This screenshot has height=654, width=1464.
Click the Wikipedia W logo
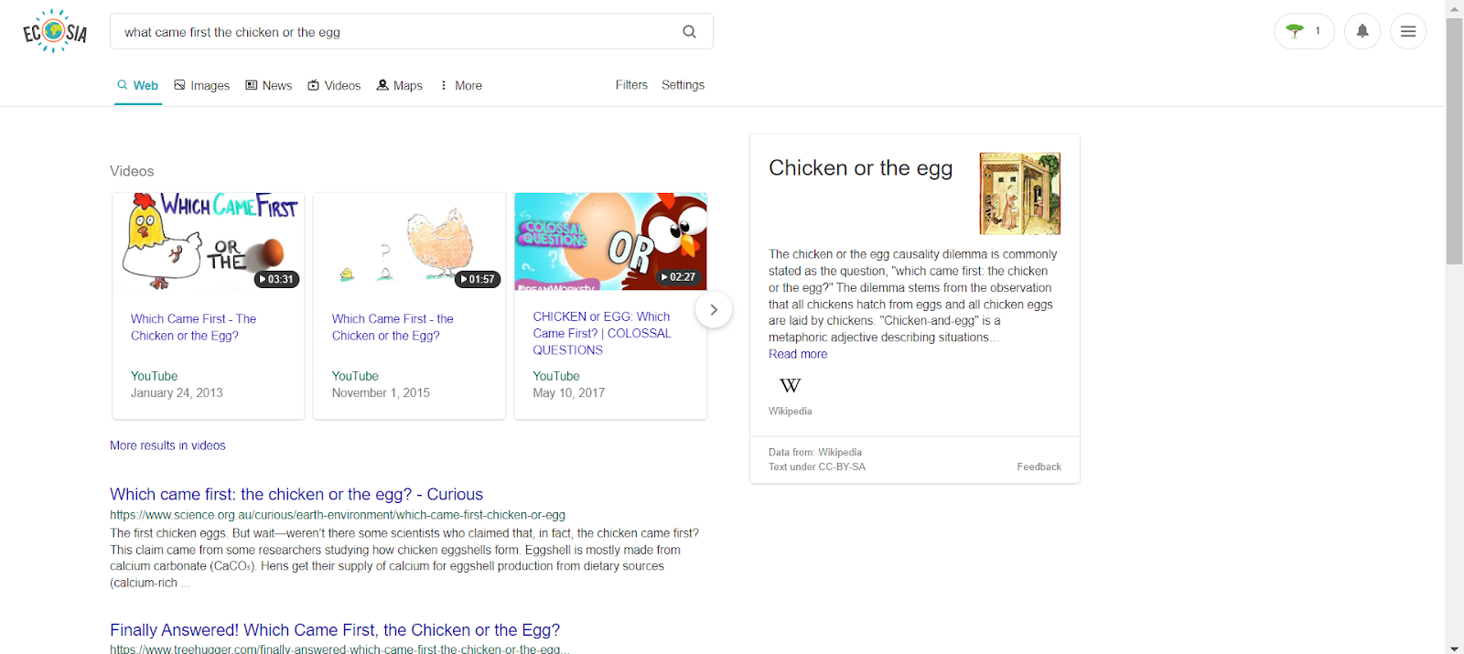pyautogui.click(x=790, y=386)
